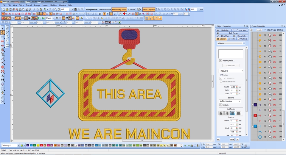Image resolution: width=286 pixels, height=155 pixels.
Task: Select the Ellipse shape tool
Action: coord(7,41)
